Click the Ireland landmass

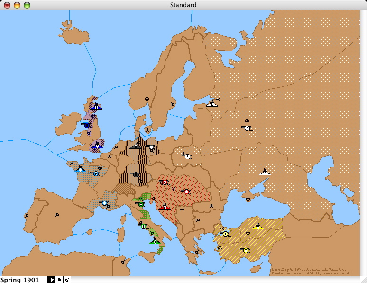67,123
